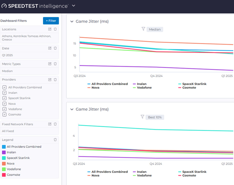The width and height of the screenshot is (234, 185).
Task: Collapse the first Game Jitter chart
Action: pyautogui.click(x=72, y=22)
